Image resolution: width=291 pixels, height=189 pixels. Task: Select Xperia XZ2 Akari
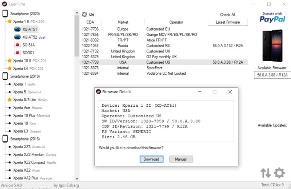click(26, 170)
